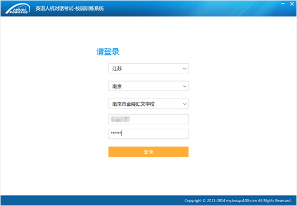Viewport: 297px width, 206px height.
Task: Click the 英语人机对话考试-校园训练系统 title
Action: click(x=69, y=8)
